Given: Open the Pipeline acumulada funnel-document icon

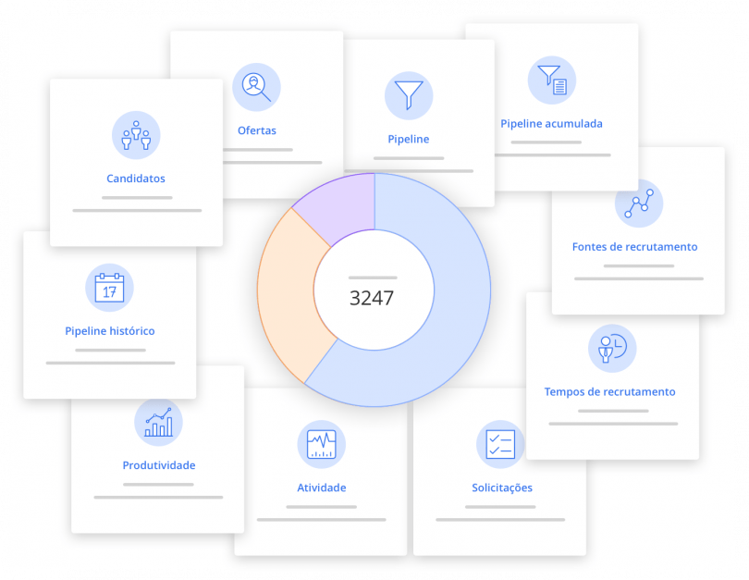Looking at the screenshot, I should point(551,80).
